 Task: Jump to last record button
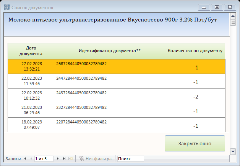pos(64,158)
